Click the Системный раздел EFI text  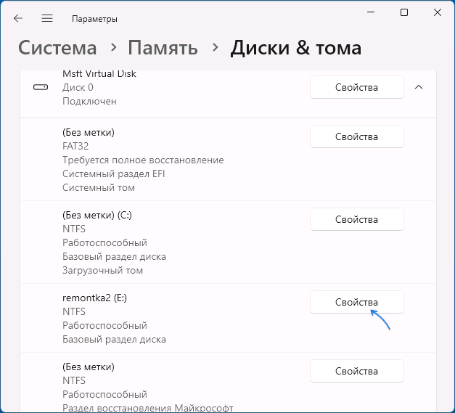point(113,173)
